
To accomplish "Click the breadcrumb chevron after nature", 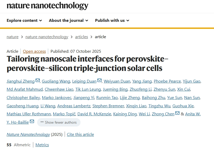I will pos(22,37).
